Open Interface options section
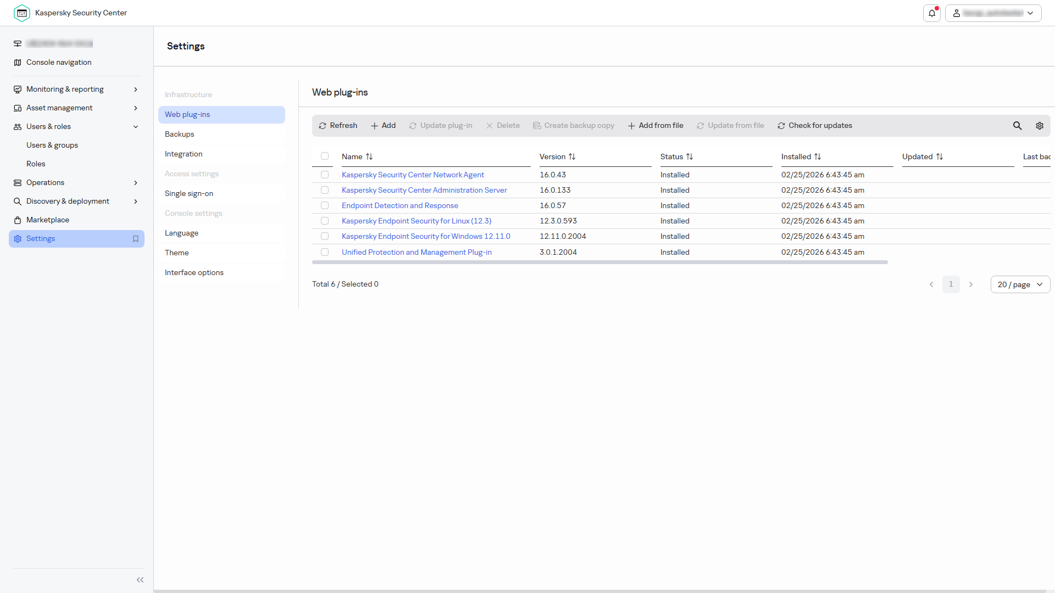Image resolution: width=1055 pixels, height=593 pixels. pyautogui.click(x=221, y=273)
